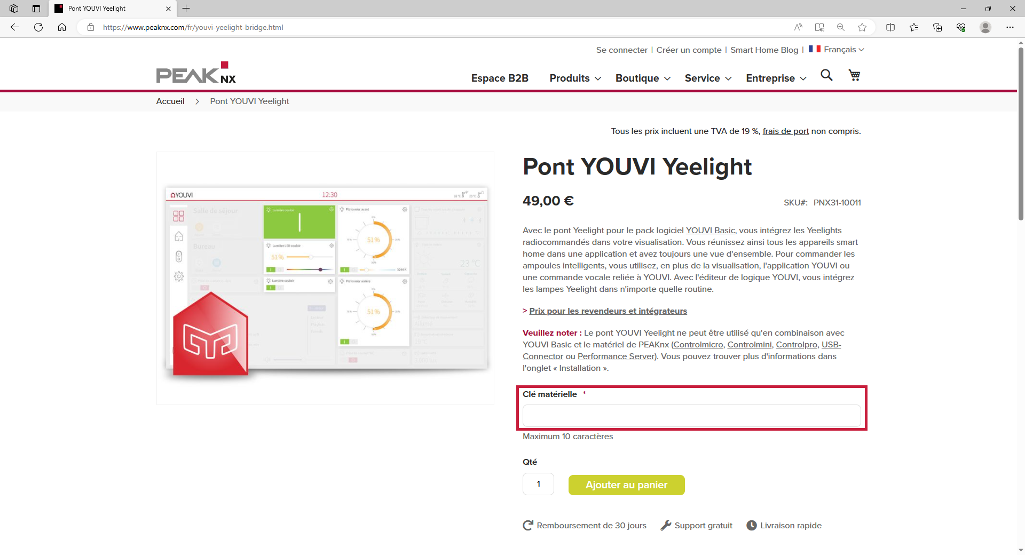This screenshot has width=1025, height=555.
Task: Open Smart Home Blog link
Action: pos(764,50)
